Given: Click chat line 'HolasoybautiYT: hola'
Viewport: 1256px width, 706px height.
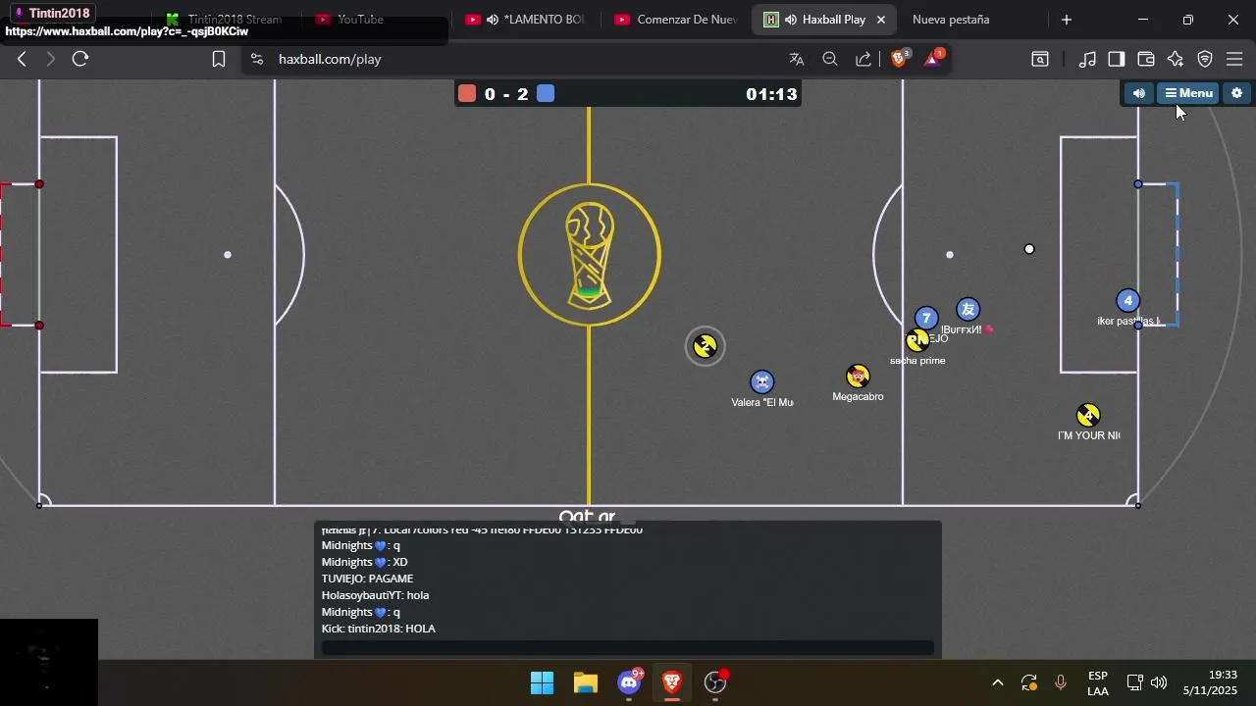Looking at the screenshot, I should 375,595.
